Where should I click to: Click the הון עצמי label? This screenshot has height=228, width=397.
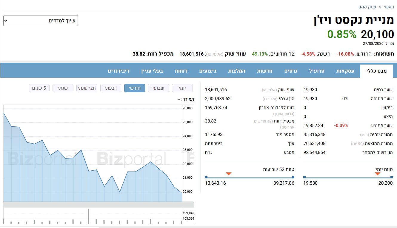coord(286,99)
